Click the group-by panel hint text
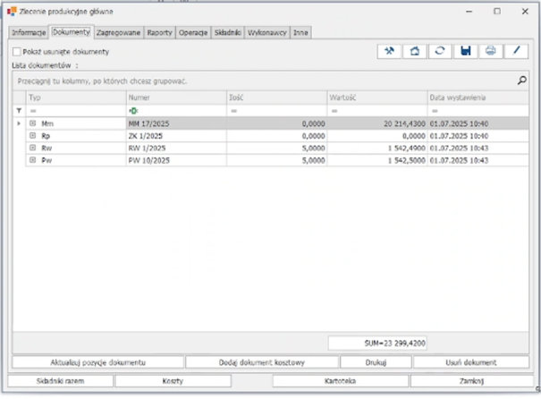The image size is (541, 399). [x=102, y=81]
